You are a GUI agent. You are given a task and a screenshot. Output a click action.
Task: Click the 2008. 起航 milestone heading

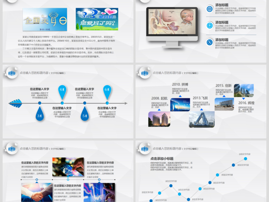pos(158,98)
